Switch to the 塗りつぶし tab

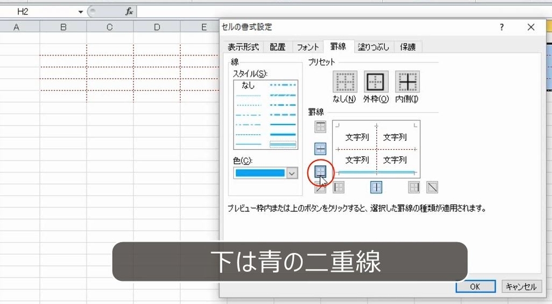pyautogui.click(x=374, y=47)
